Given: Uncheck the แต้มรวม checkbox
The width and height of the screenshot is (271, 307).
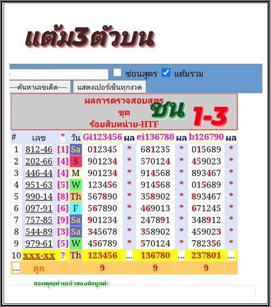Looking at the screenshot, I should 166,73.
